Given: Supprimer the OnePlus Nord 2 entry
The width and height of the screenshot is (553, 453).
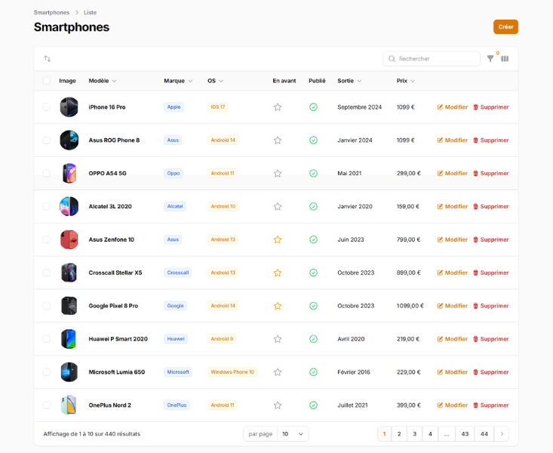Looking at the screenshot, I should (x=490, y=405).
